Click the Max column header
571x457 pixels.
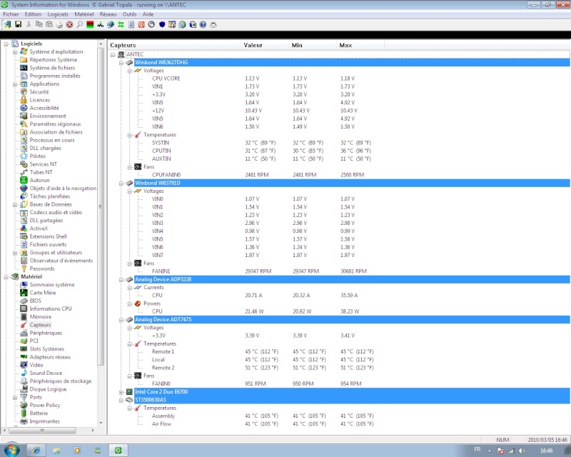[x=360, y=45]
